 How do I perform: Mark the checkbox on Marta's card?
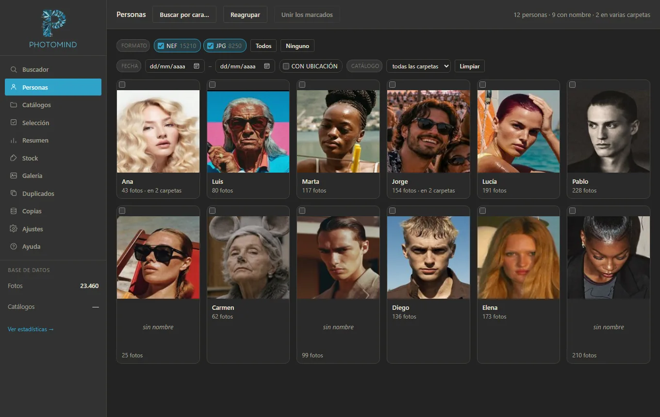pyautogui.click(x=302, y=85)
